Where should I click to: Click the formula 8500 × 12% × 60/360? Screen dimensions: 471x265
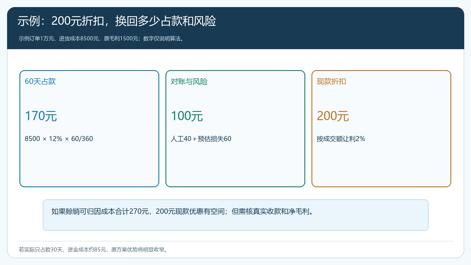(x=59, y=139)
